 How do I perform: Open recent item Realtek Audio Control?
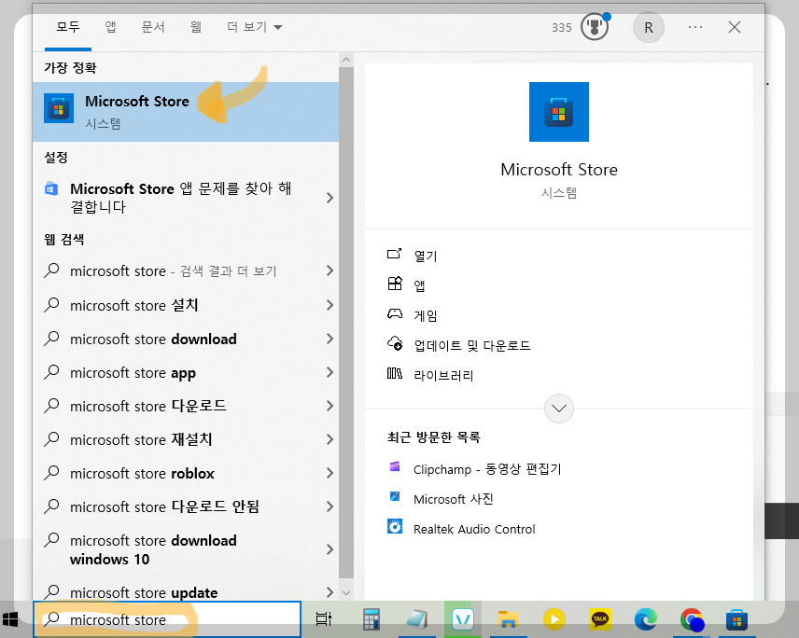[x=461, y=529]
